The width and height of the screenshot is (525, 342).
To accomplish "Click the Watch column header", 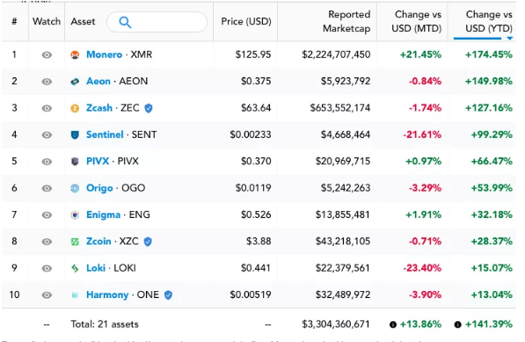I will (x=47, y=21).
